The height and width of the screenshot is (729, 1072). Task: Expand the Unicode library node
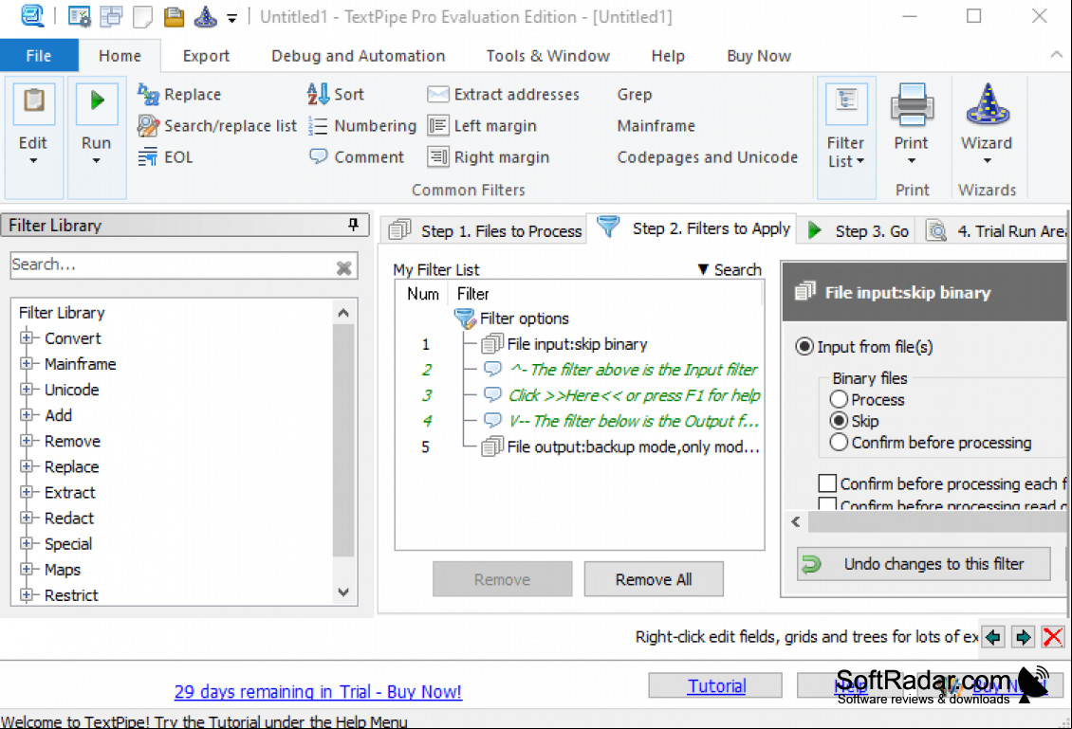click(x=27, y=390)
